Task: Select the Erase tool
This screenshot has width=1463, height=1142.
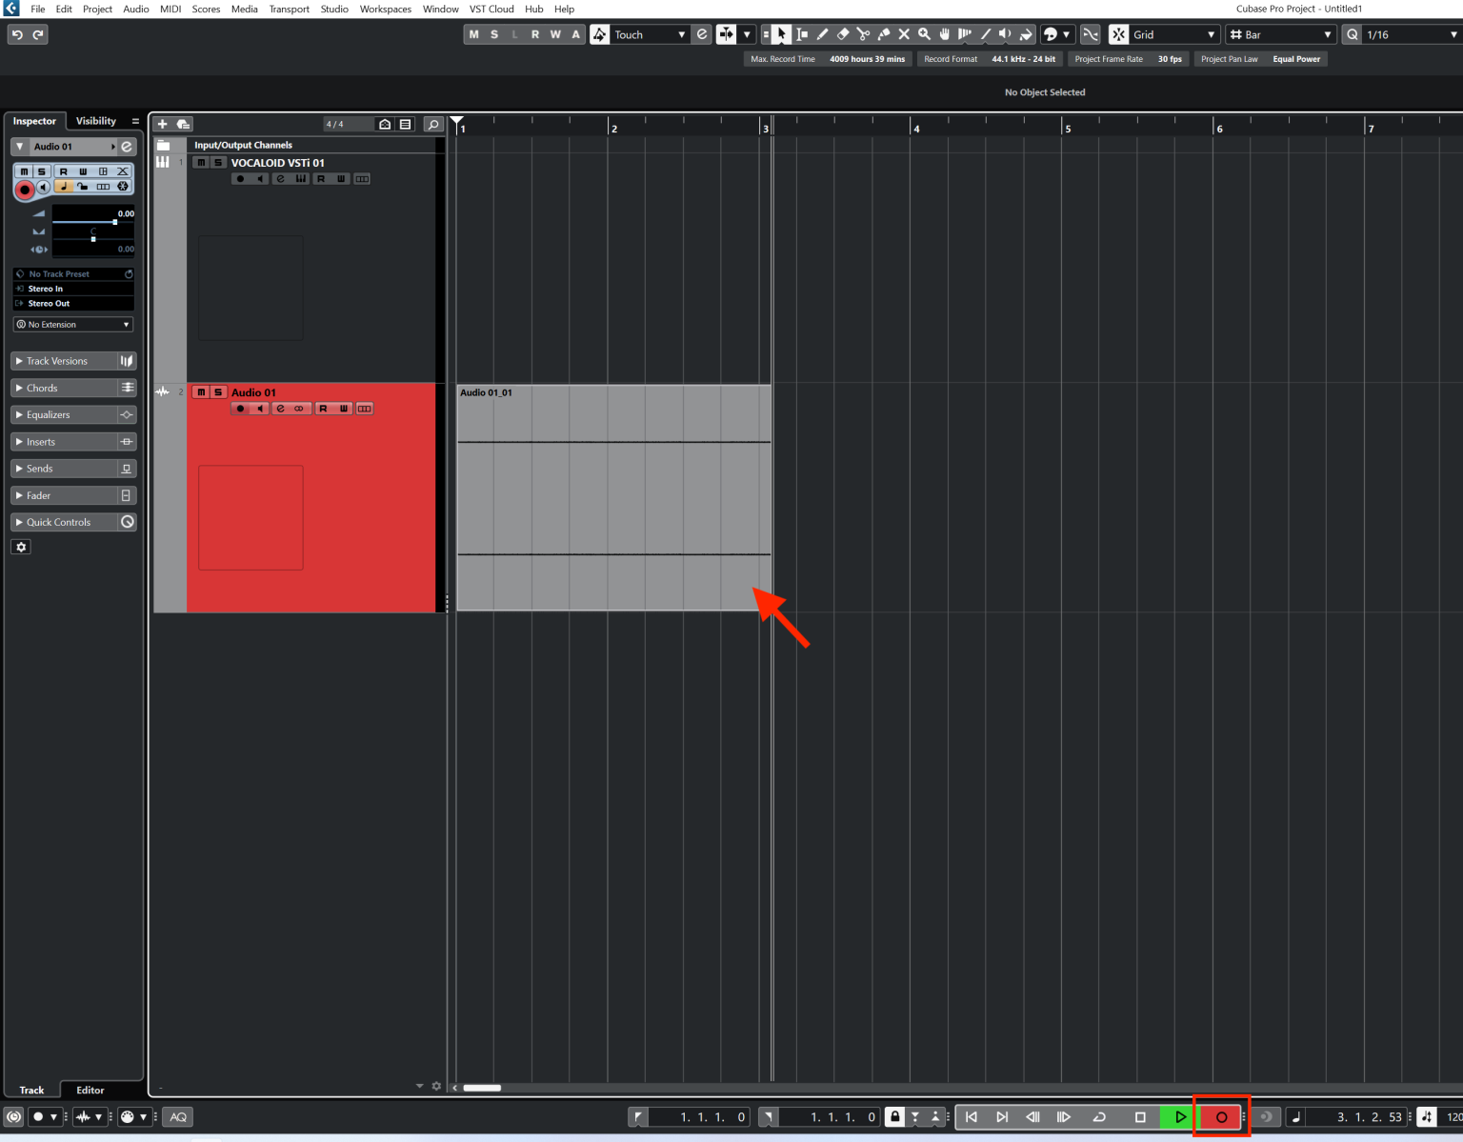Action: point(843,34)
